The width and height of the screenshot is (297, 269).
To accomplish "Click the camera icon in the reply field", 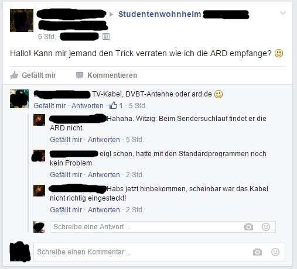I will (x=248, y=227).
